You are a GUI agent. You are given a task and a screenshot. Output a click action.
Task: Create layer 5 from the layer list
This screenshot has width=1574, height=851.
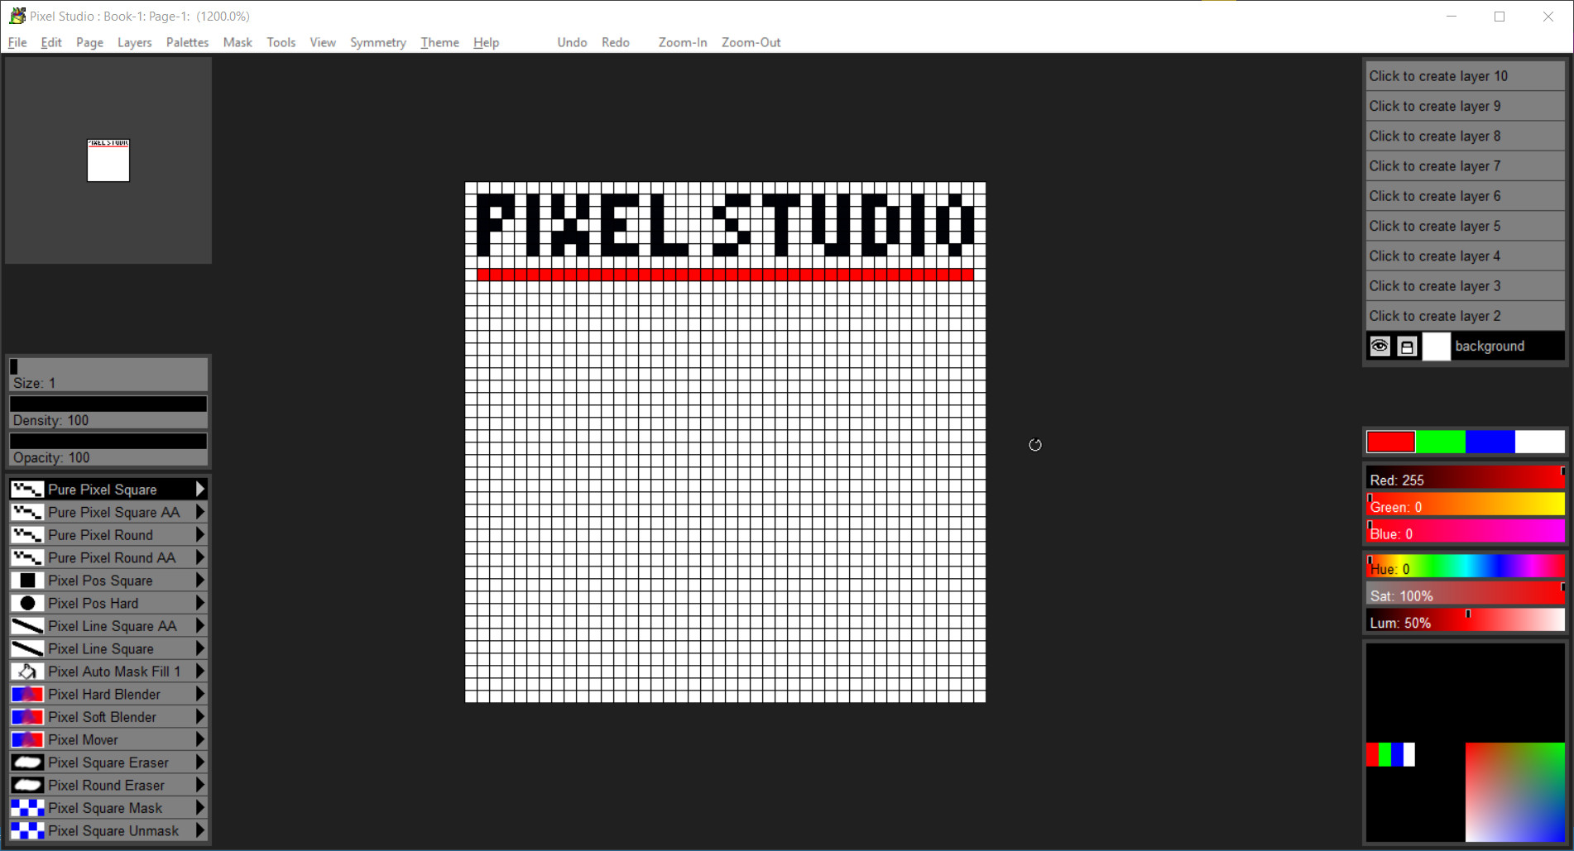click(x=1465, y=226)
